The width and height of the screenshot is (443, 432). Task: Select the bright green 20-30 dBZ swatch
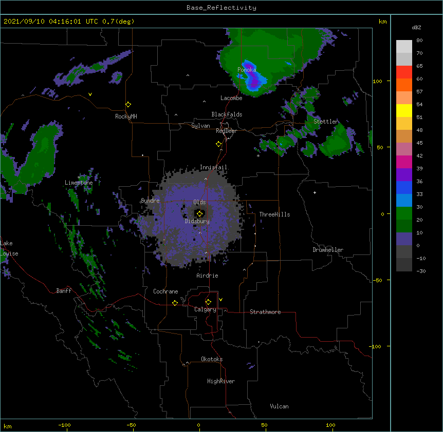[404, 213]
